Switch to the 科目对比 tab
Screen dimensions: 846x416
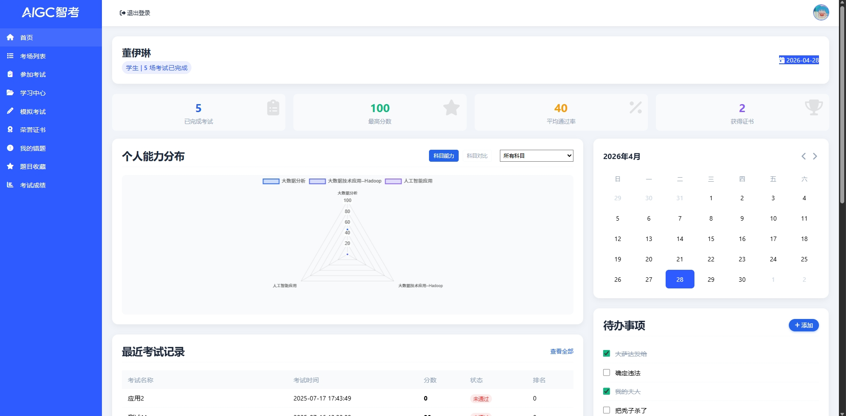click(x=476, y=156)
